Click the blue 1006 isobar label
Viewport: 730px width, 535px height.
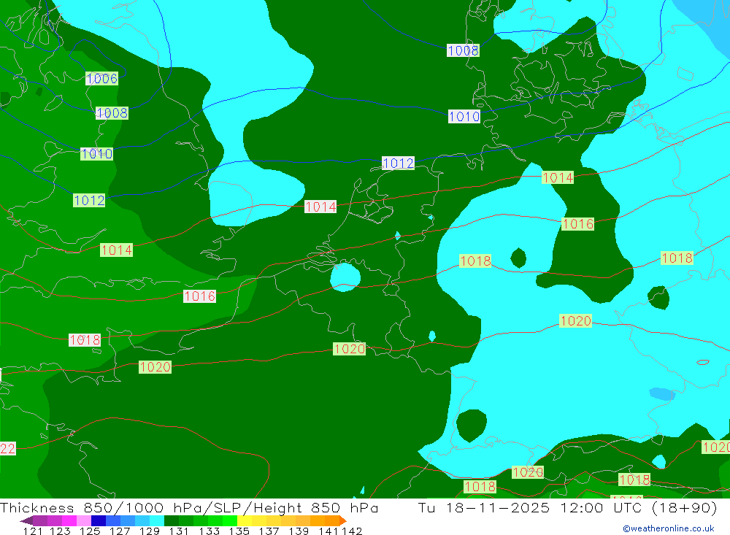[101, 78]
